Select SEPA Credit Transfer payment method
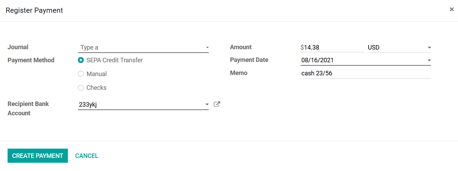Image resolution: width=458 pixels, height=171 pixels. (x=81, y=60)
